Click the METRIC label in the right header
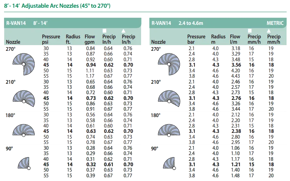The width and height of the screenshot is (290, 181). pos(275,23)
